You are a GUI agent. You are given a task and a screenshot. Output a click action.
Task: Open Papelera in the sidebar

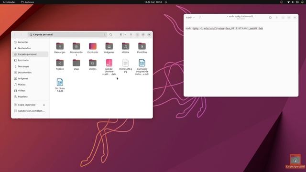click(x=30, y=97)
